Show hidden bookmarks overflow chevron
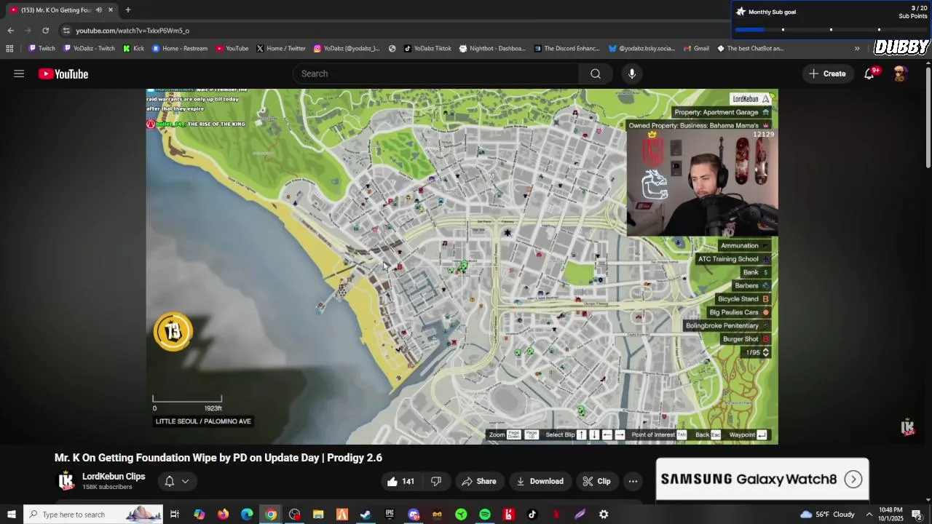Image resolution: width=932 pixels, height=524 pixels. coord(857,49)
